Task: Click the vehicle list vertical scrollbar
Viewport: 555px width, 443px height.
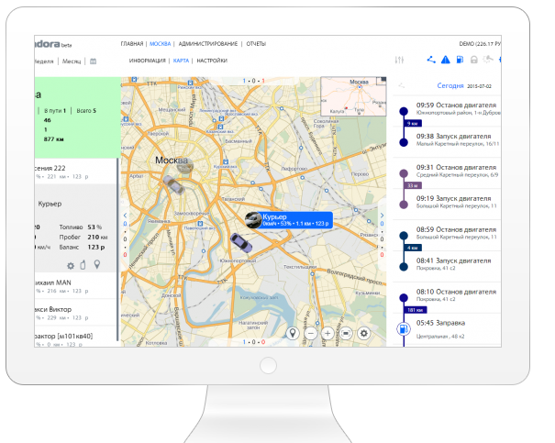Action: pos(117,249)
